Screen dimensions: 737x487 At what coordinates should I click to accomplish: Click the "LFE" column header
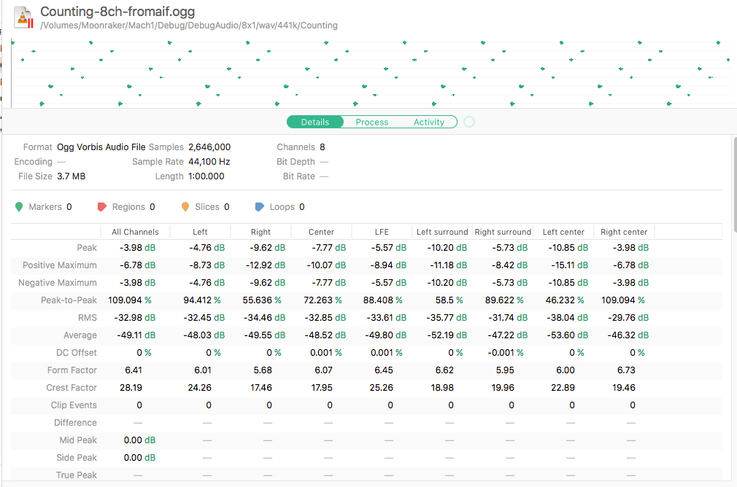(x=382, y=232)
